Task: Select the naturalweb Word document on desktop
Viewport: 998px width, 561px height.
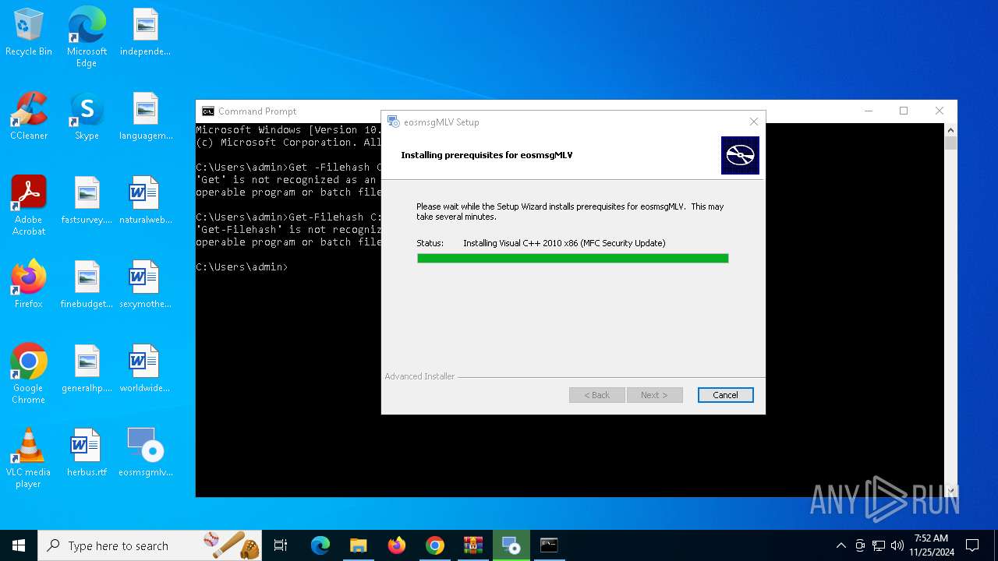Action: click(145, 201)
